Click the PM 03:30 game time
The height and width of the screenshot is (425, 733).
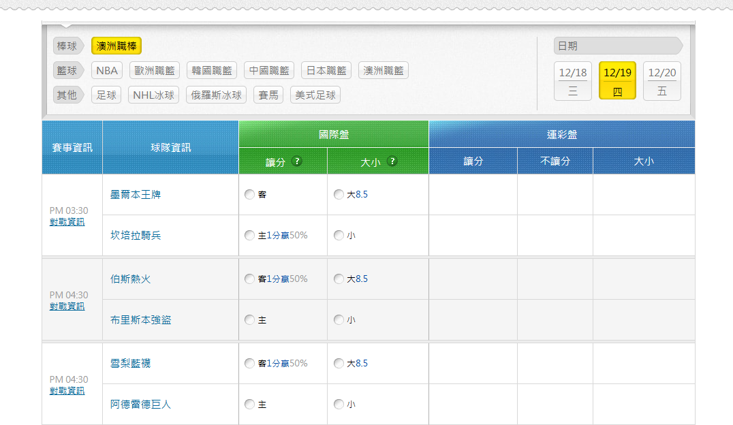point(69,210)
